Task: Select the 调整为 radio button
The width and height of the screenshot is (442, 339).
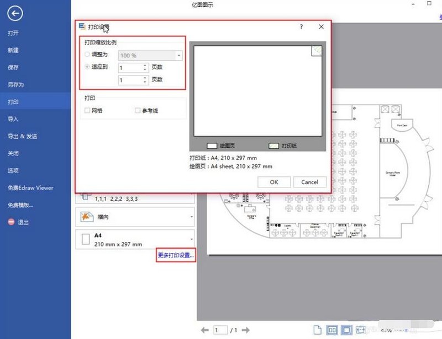Action: 87,55
